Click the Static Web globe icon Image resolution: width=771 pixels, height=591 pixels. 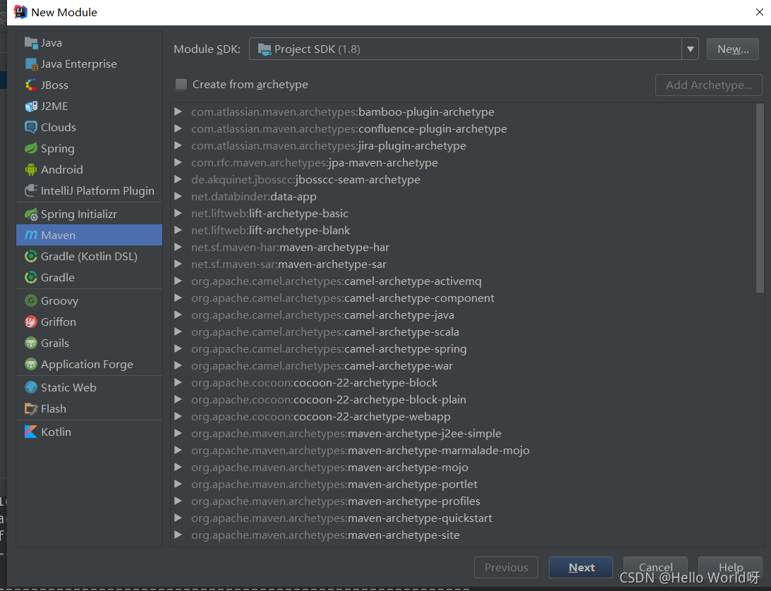31,387
